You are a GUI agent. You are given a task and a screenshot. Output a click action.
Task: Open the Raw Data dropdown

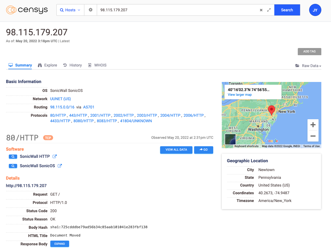pyautogui.click(x=311, y=66)
